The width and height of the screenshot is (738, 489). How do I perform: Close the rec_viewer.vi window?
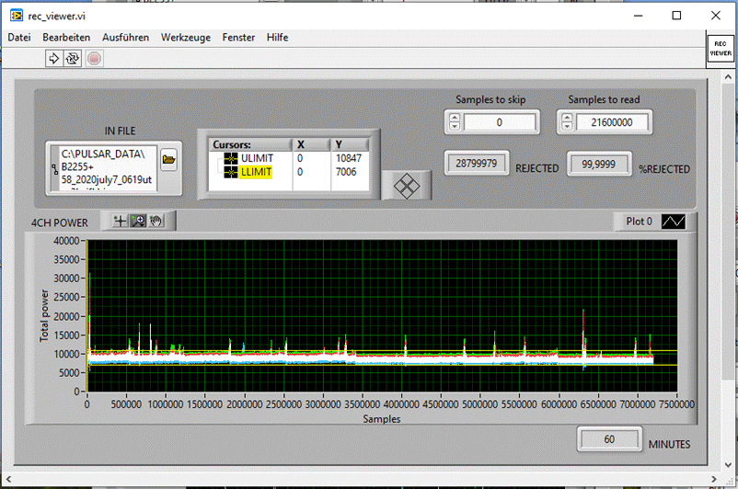(716, 16)
